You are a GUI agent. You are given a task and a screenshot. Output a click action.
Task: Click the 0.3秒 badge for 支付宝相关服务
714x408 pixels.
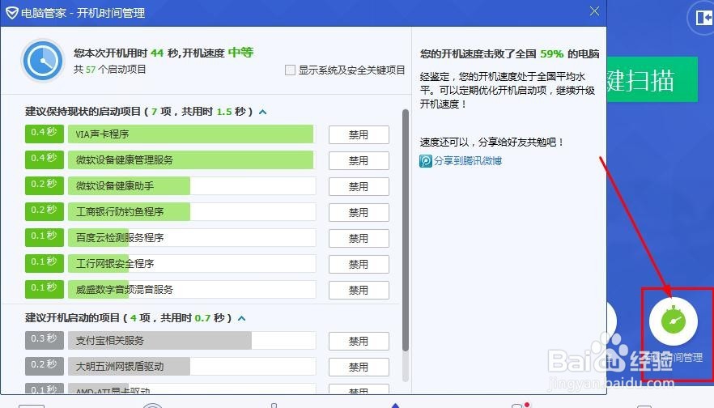(45, 341)
